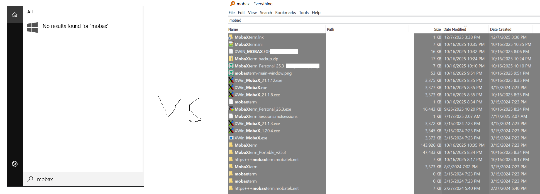Click the folder icon of MobaXterm_Portable_v25.3
Image resolution: width=540 pixels, height=194 pixels.
tap(231, 152)
